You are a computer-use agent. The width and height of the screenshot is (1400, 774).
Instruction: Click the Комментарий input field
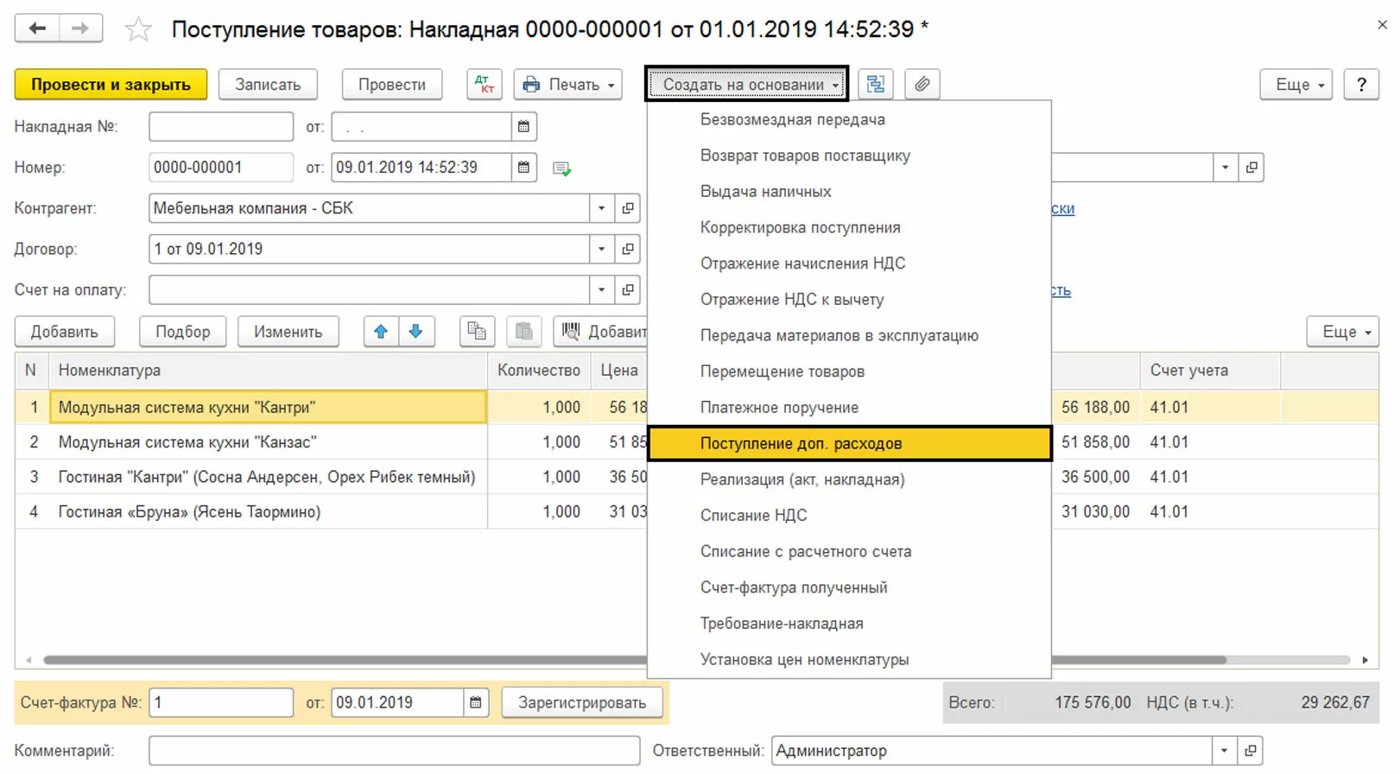(x=394, y=751)
